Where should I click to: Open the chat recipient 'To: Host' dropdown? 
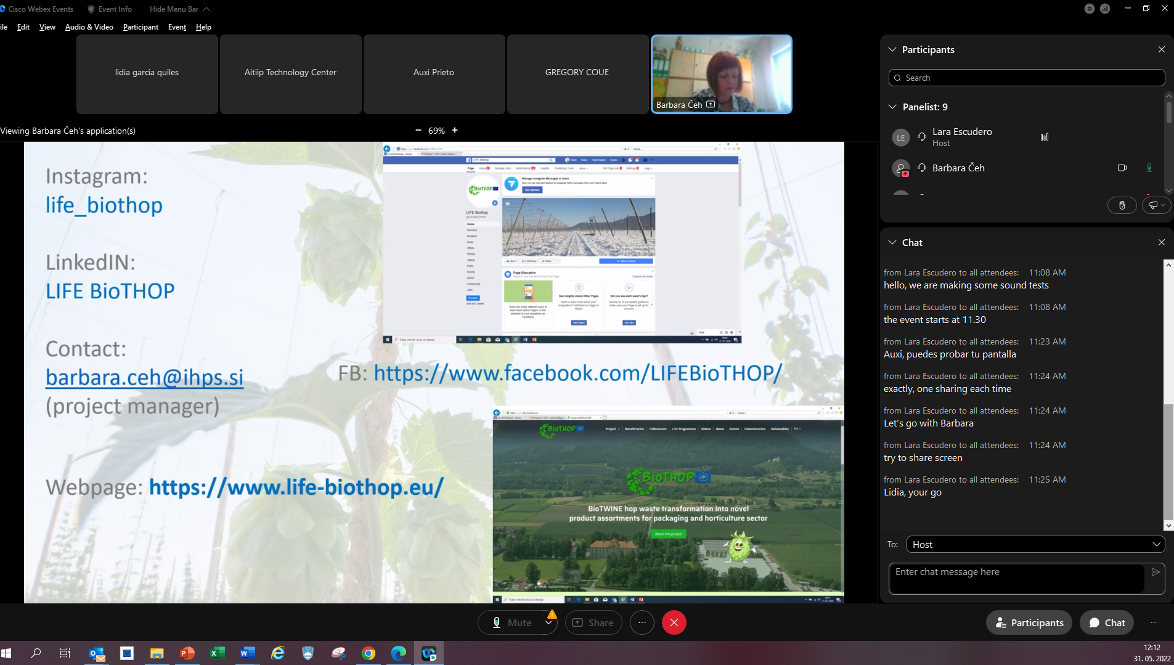pos(1035,544)
